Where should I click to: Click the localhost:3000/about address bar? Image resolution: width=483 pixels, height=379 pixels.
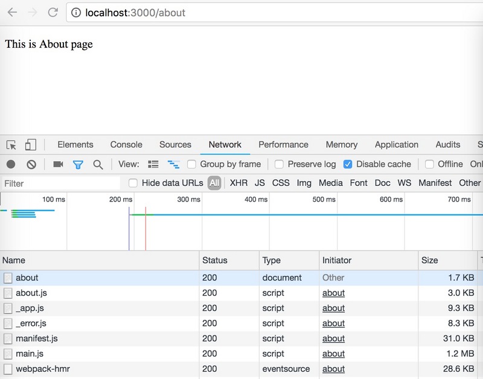click(x=274, y=13)
